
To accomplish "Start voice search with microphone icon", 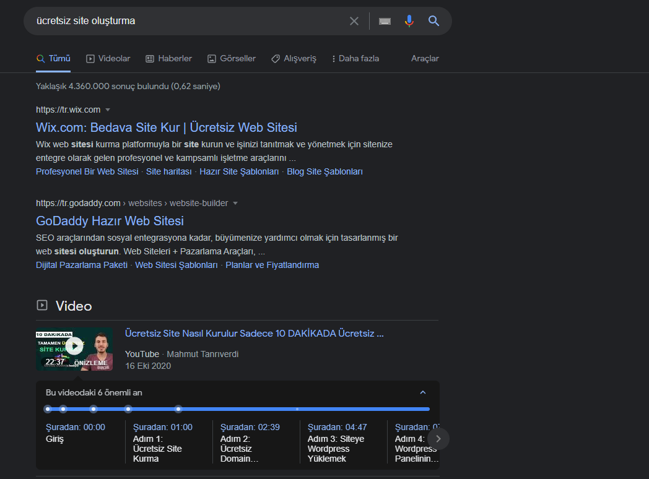I will pyautogui.click(x=409, y=21).
